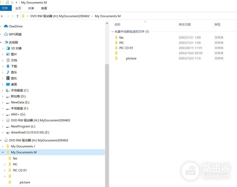The image size is (237, 187).
Task: Open 图片 pictures folder icon
Action: click(x=8, y=54)
